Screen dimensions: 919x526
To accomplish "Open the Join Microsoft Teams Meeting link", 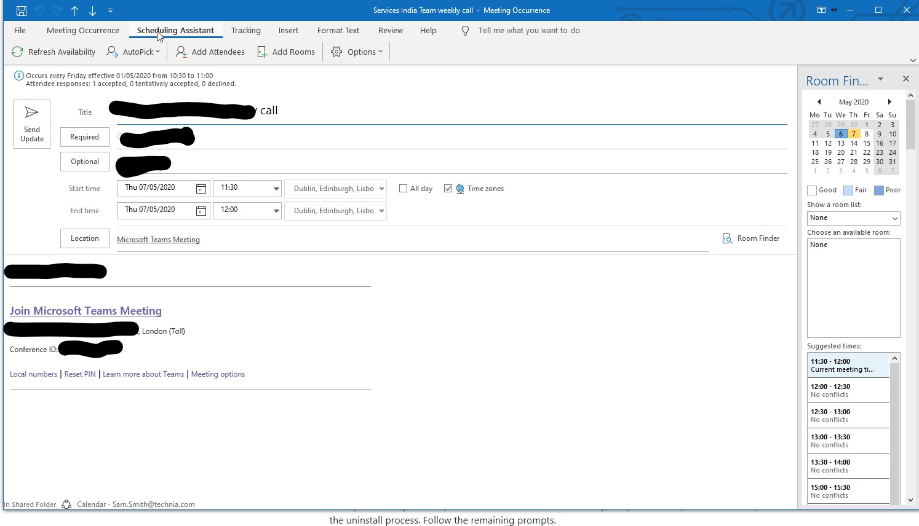I will coord(86,311).
